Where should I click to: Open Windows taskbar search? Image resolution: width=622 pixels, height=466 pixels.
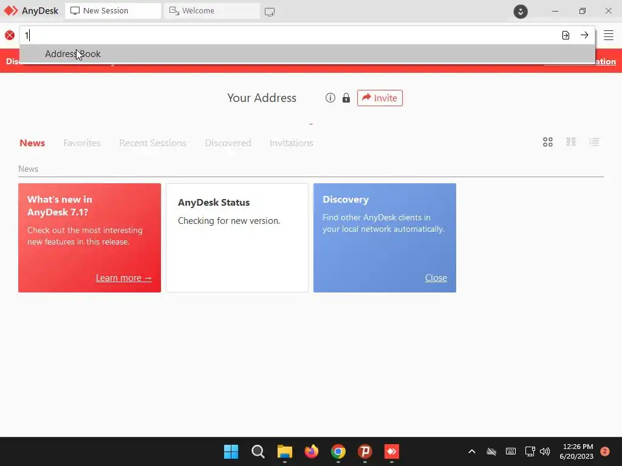[x=258, y=451]
